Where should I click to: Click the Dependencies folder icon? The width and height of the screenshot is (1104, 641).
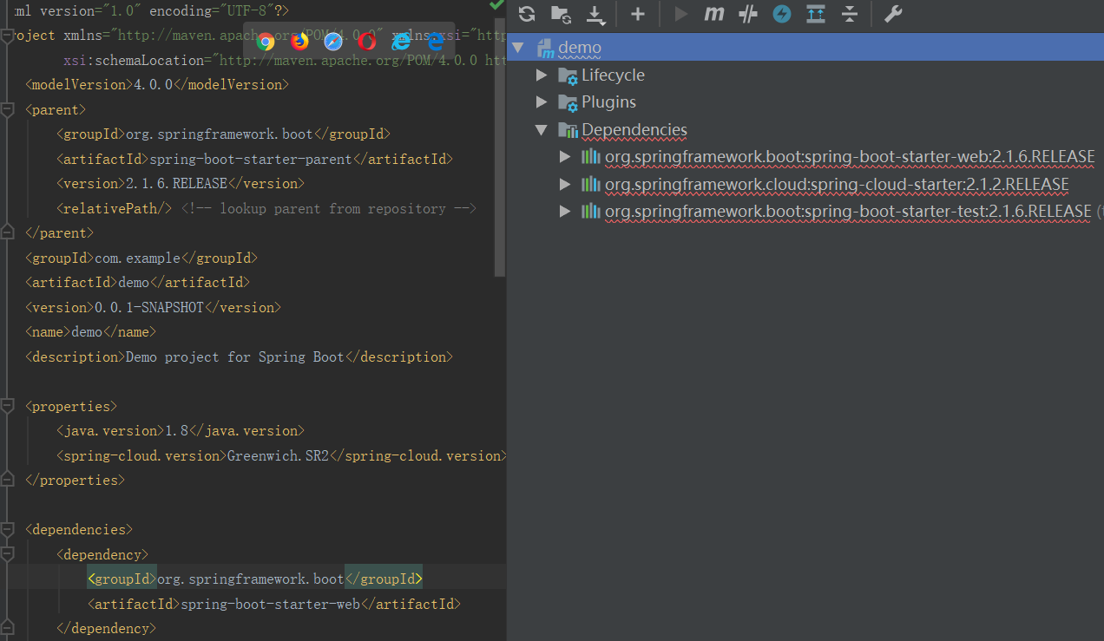(x=568, y=130)
